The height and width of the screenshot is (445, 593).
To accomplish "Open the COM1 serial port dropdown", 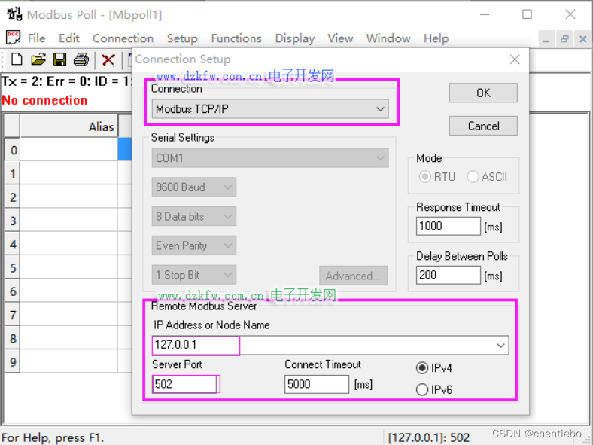I will point(270,158).
